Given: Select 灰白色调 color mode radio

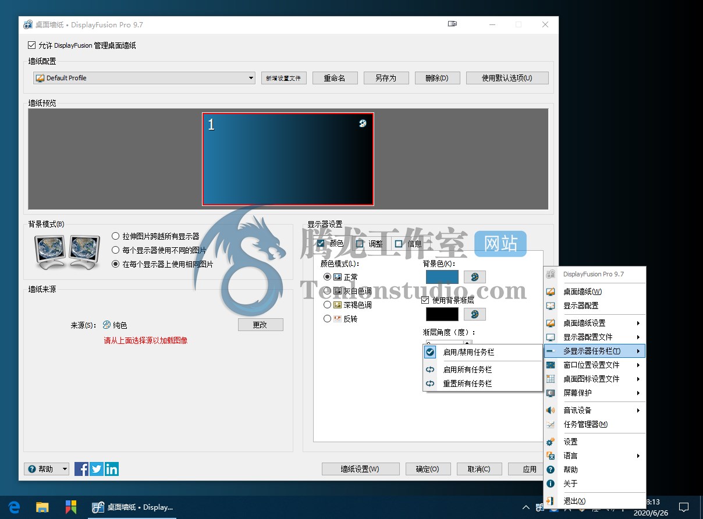Looking at the screenshot, I should [x=327, y=291].
